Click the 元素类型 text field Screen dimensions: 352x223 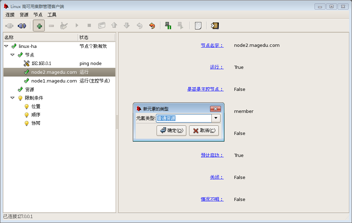click(184, 118)
